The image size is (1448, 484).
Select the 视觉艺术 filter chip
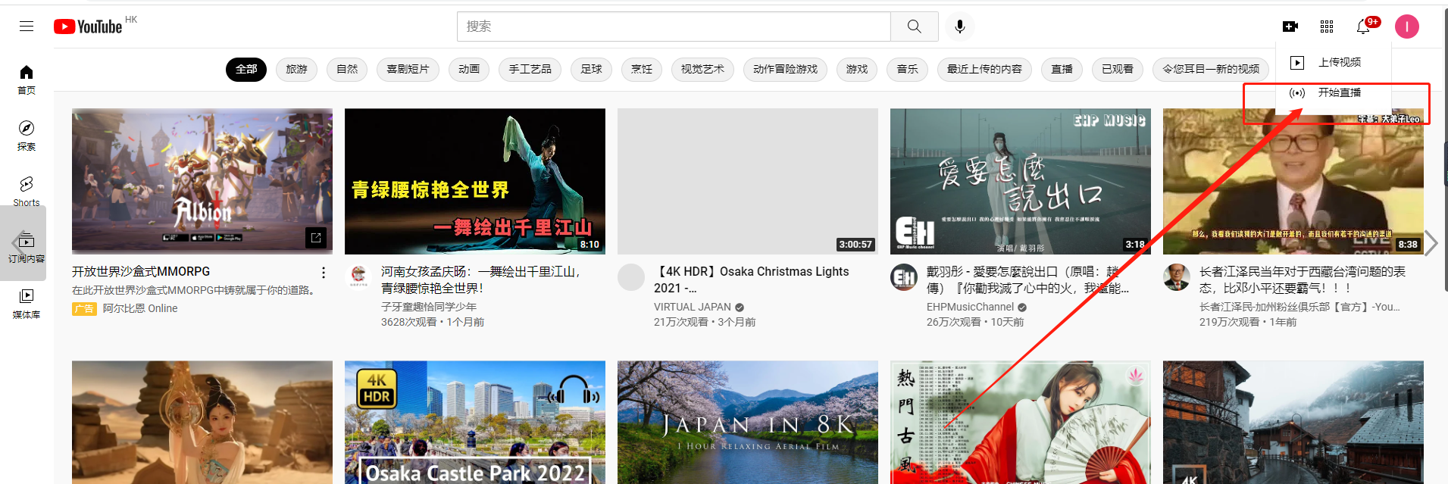coord(702,69)
